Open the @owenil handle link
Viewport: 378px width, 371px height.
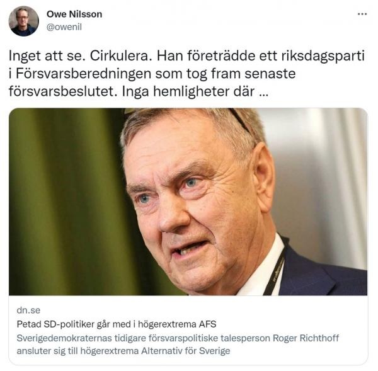(x=64, y=27)
